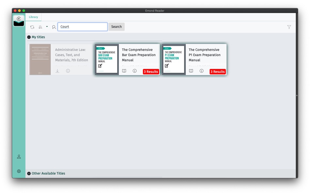Click the right-edge panel handle dot

coord(297,96)
